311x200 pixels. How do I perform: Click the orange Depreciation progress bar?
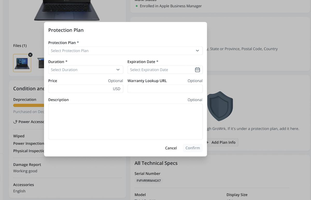pyautogui.click(x=29, y=105)
